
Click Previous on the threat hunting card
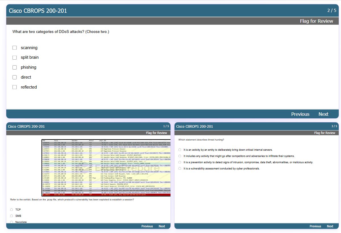[315, 226]
